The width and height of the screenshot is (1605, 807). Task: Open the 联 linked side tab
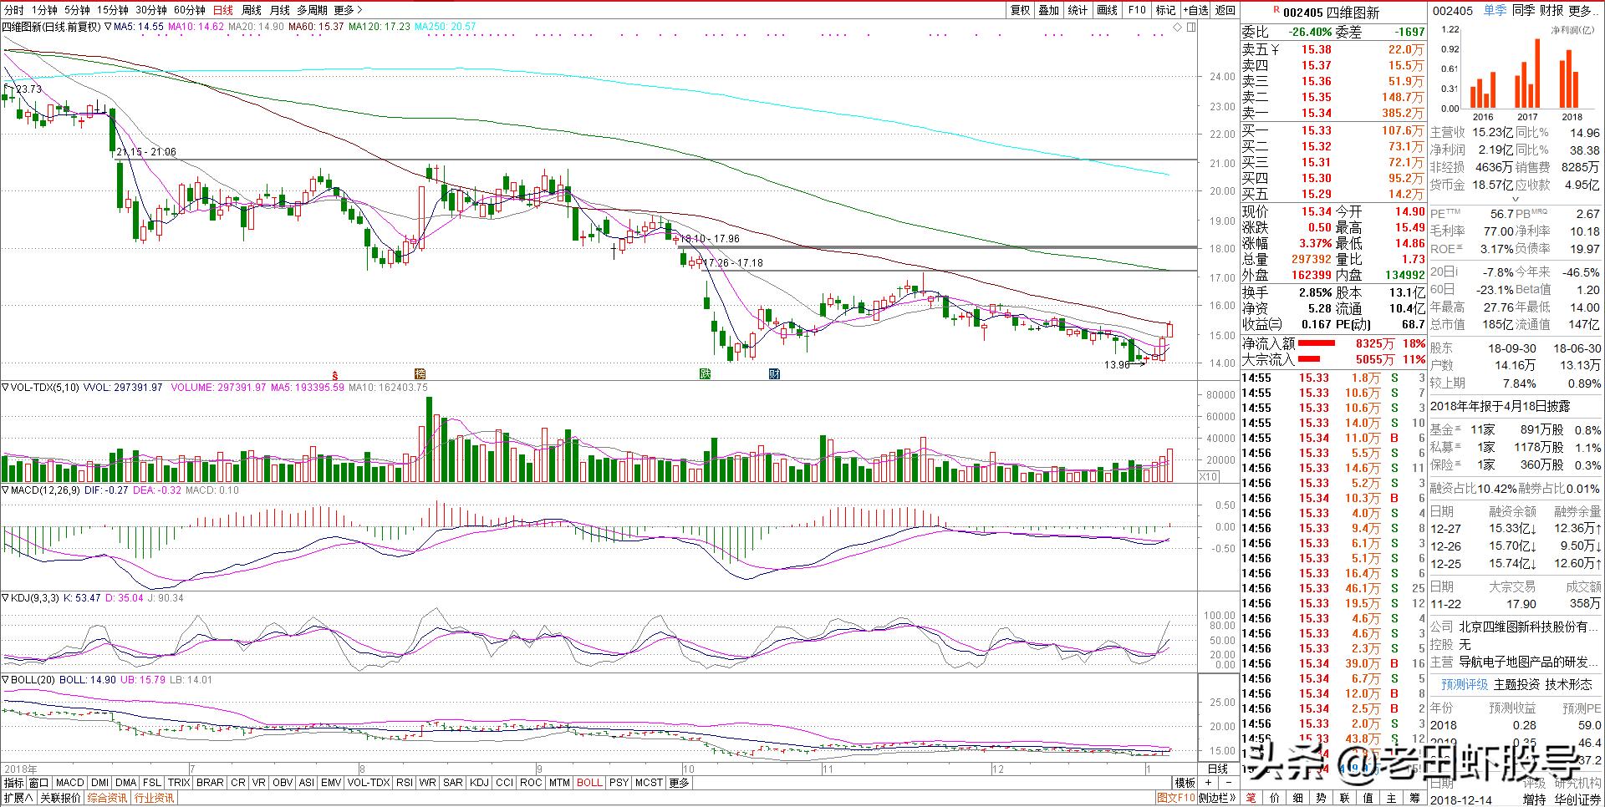(1345, 799)
